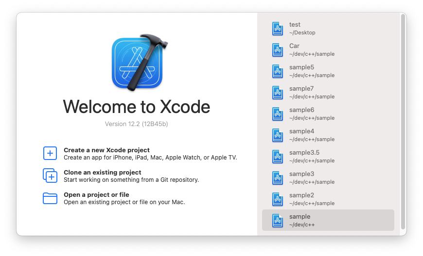
Task: Click 'Open an existing project or file on your Mac' text
Action: [x=124, y=202]
